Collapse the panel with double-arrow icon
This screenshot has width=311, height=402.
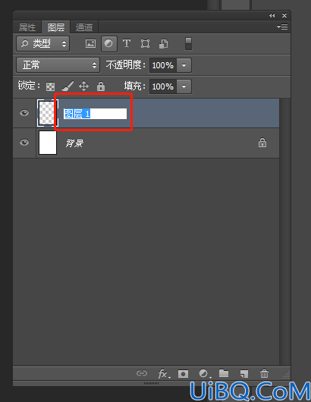click(272, 16)
